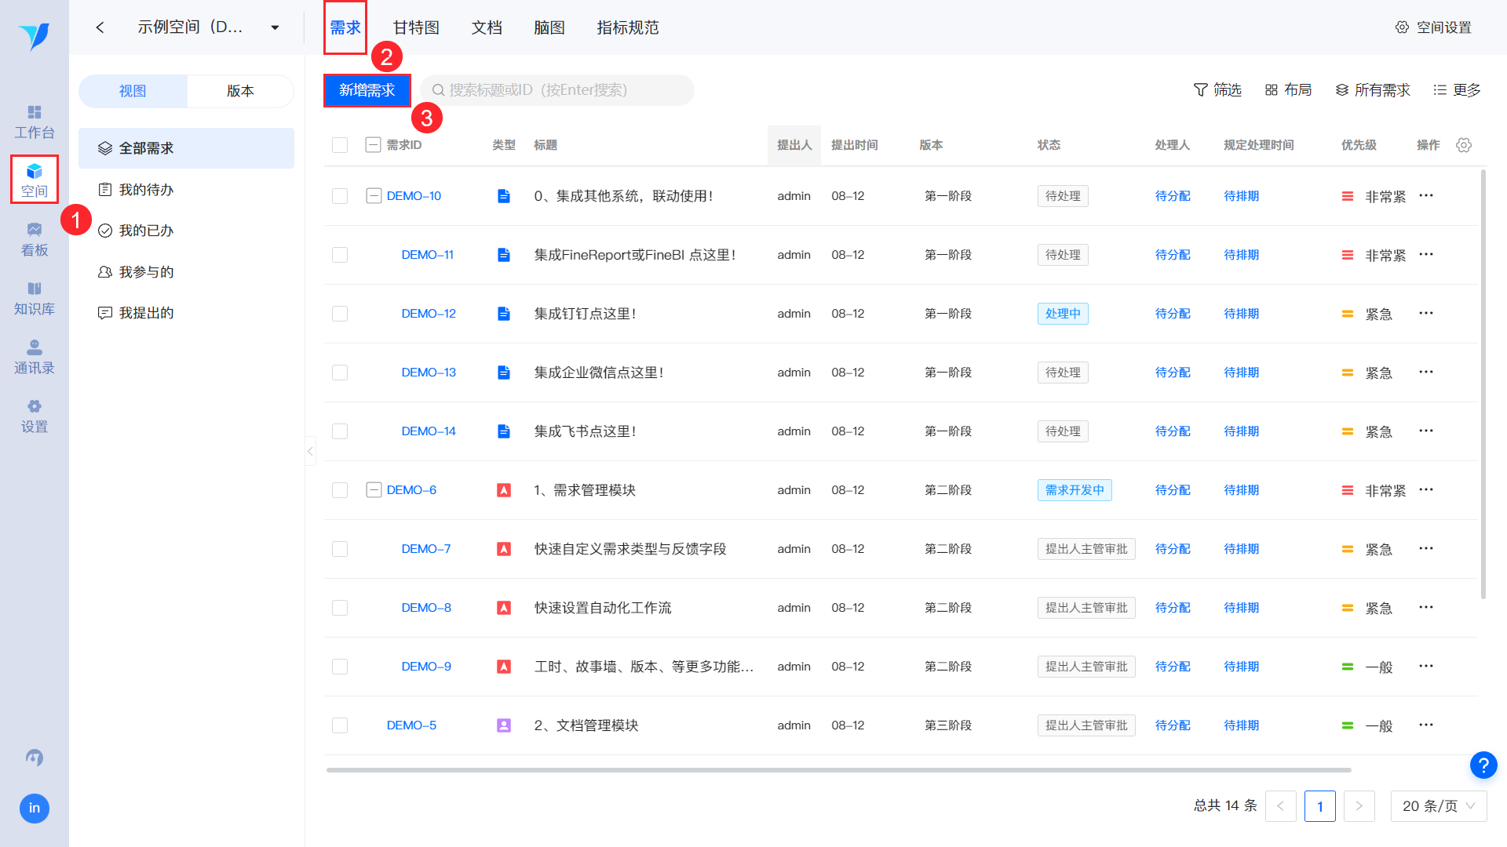Open the 看板 sidebar icon

(34, 238)
